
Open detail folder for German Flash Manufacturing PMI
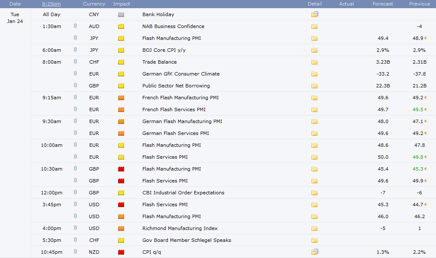click(x=314, y=122)
